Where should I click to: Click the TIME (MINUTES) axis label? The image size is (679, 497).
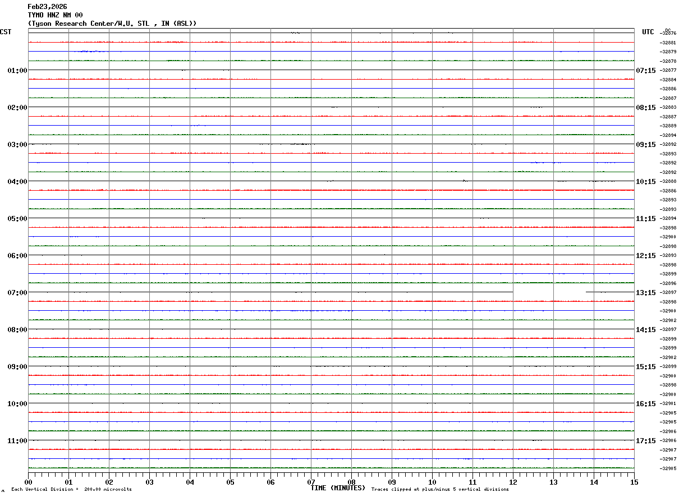point(338,488)
